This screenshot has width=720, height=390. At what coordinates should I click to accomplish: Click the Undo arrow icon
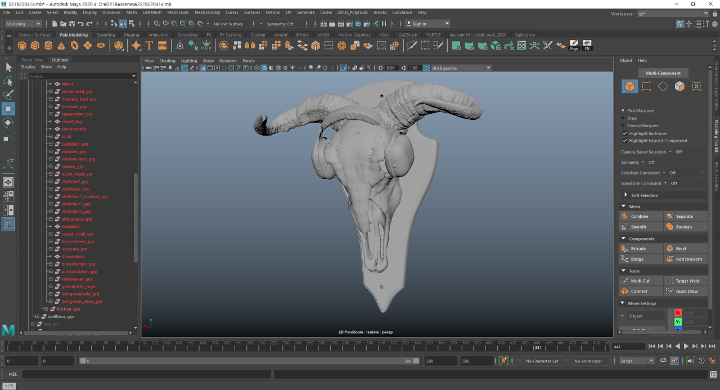pos(80,24)
